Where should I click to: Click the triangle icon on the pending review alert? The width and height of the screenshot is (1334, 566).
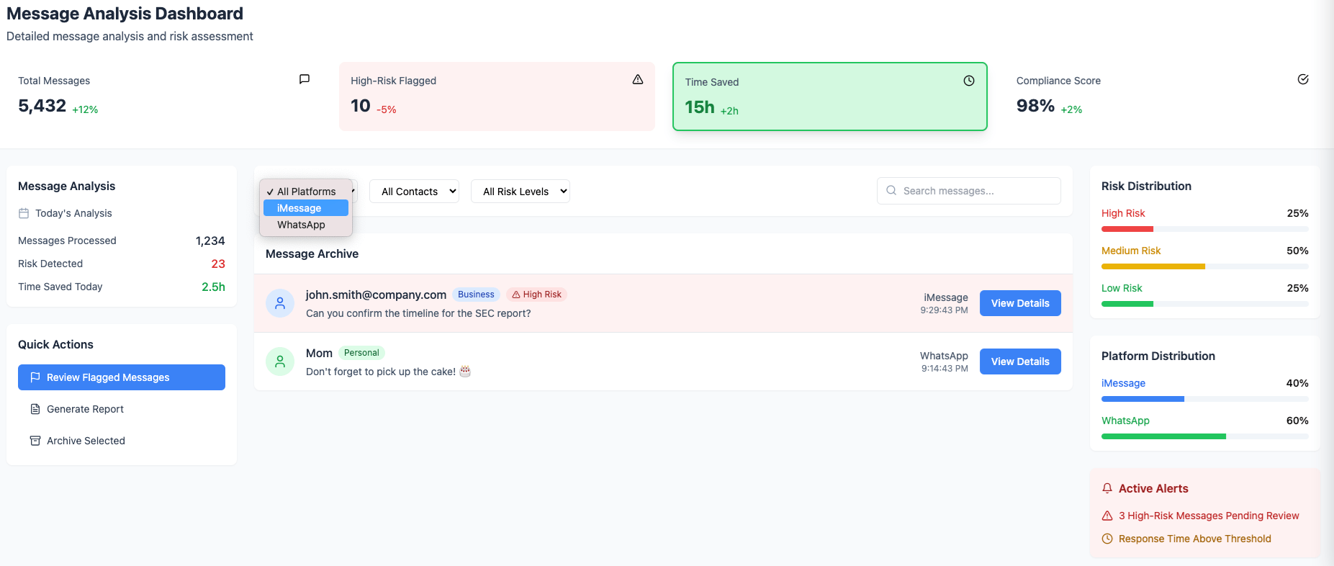click(x=1107, y=516)
